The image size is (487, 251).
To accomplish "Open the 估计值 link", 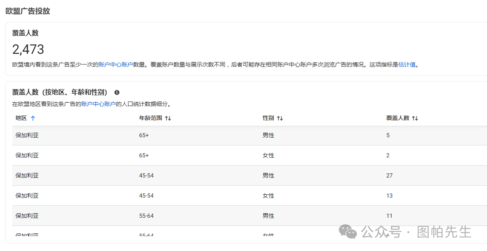I will [x=407, y=64].
